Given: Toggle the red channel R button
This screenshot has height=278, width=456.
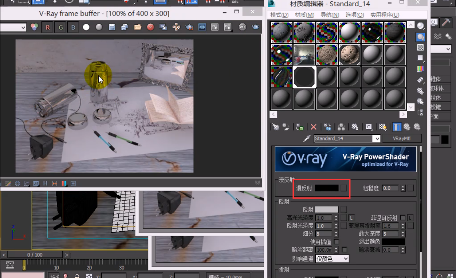Looking at the screenshot, I should (48, 27).
